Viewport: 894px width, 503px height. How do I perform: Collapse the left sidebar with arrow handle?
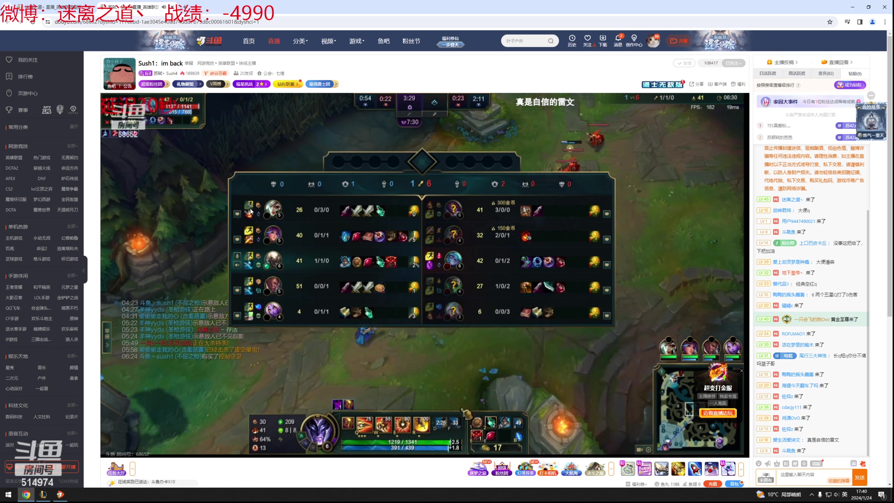pos(84,271)
